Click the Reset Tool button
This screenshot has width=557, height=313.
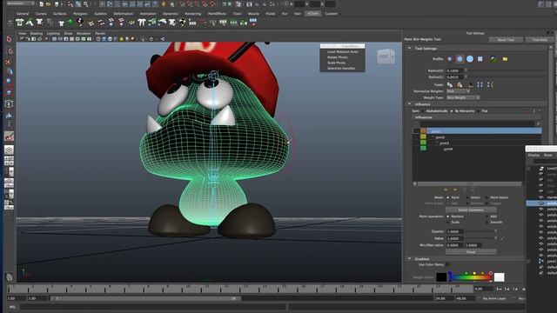(506, 40)
